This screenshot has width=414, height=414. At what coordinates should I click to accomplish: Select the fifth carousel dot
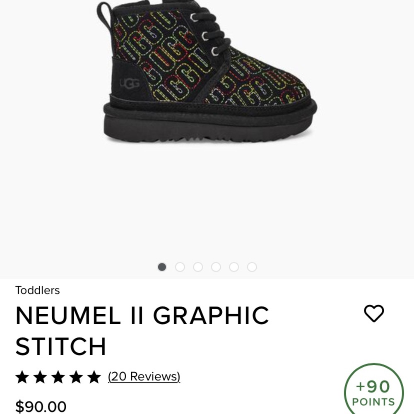233,267
